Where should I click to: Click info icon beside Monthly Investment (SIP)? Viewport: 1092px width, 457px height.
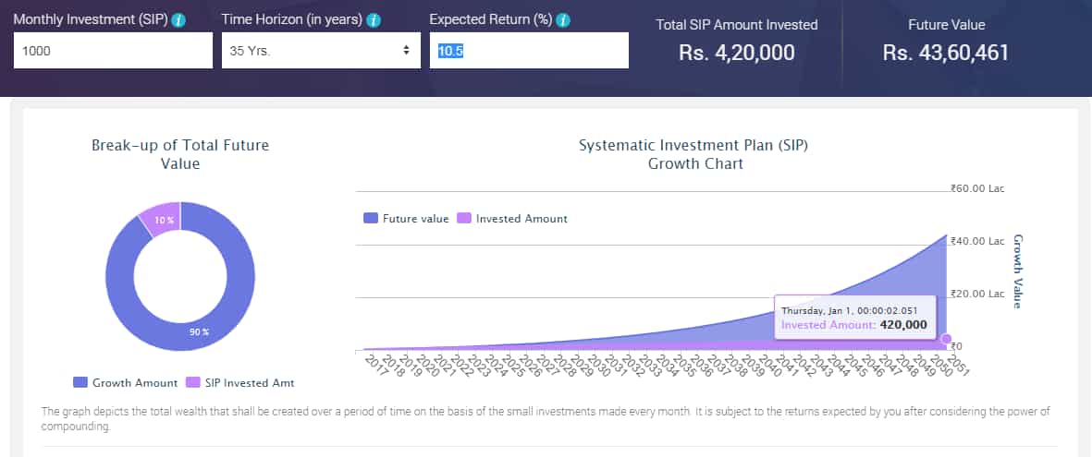[179, 20]
